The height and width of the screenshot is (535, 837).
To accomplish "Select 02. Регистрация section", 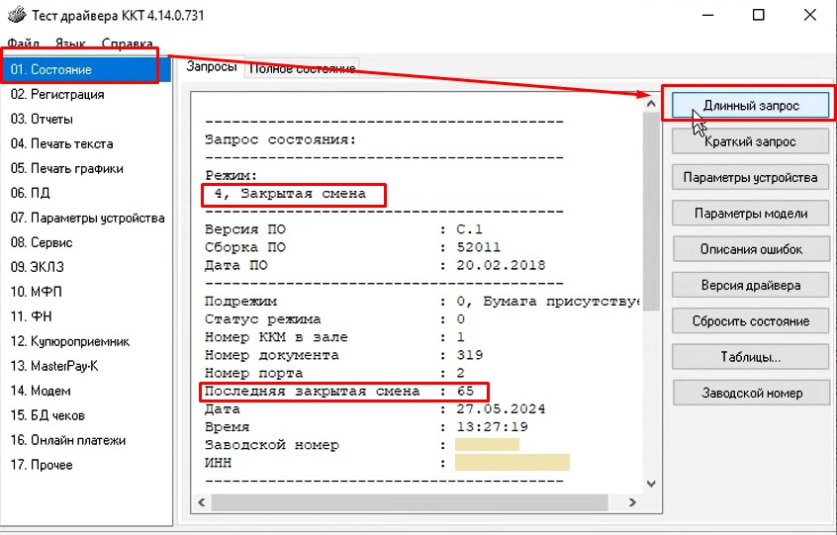I will pos(86,94).
